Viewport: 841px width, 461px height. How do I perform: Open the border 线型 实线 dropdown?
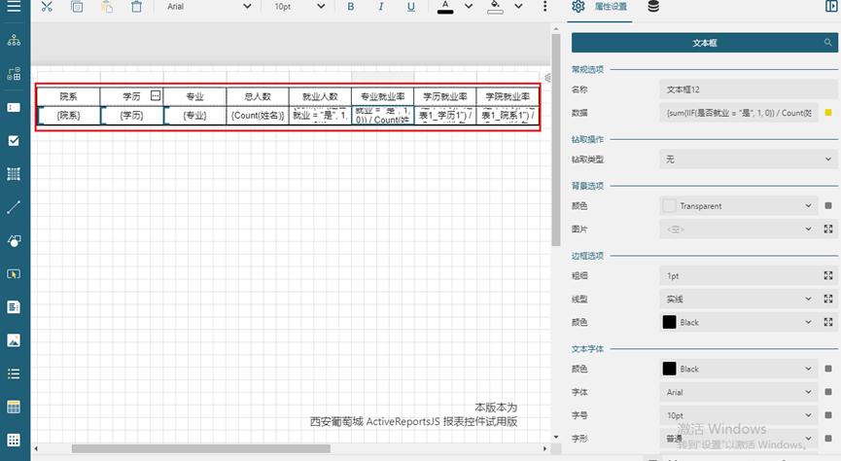click(x=739, y=299)
